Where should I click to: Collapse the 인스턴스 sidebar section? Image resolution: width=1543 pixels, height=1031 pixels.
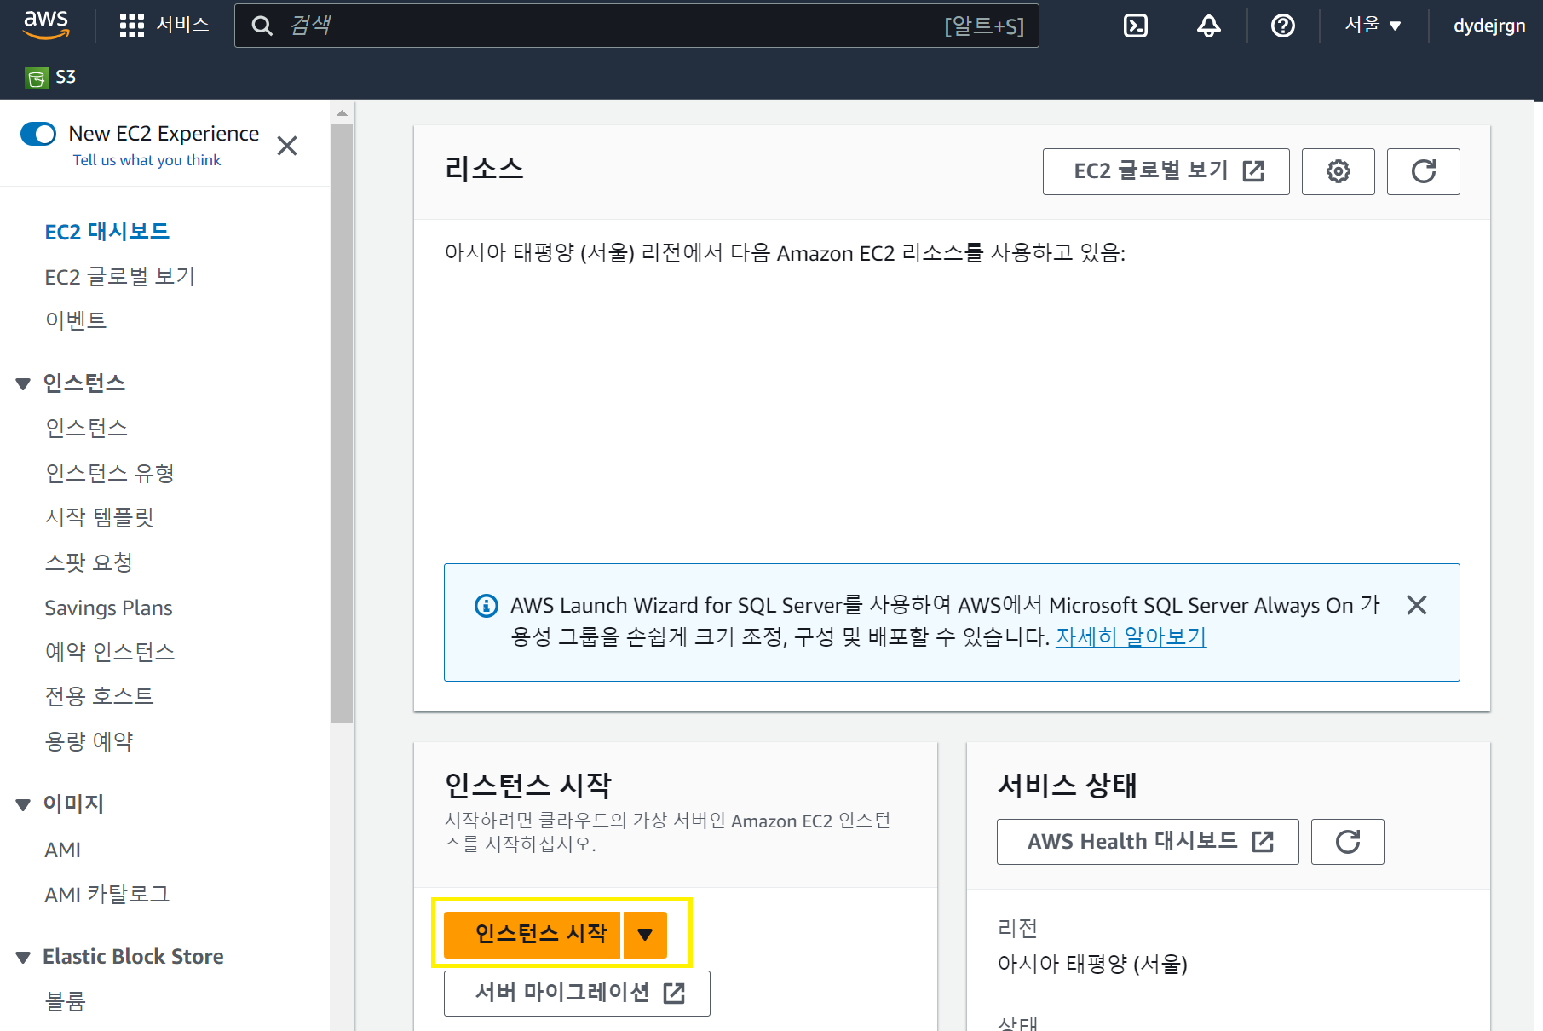click(x=23, y=384)
